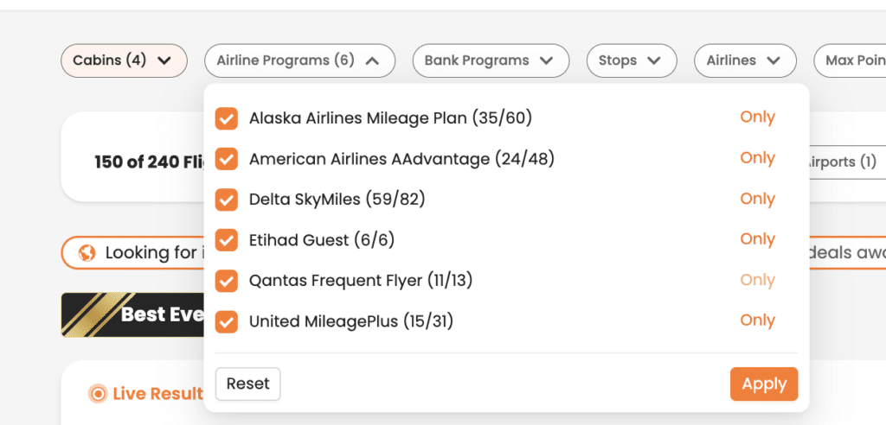Click the Live Results radio icon
This screenshot has height=425, width=886.
(x=99, y=393)
